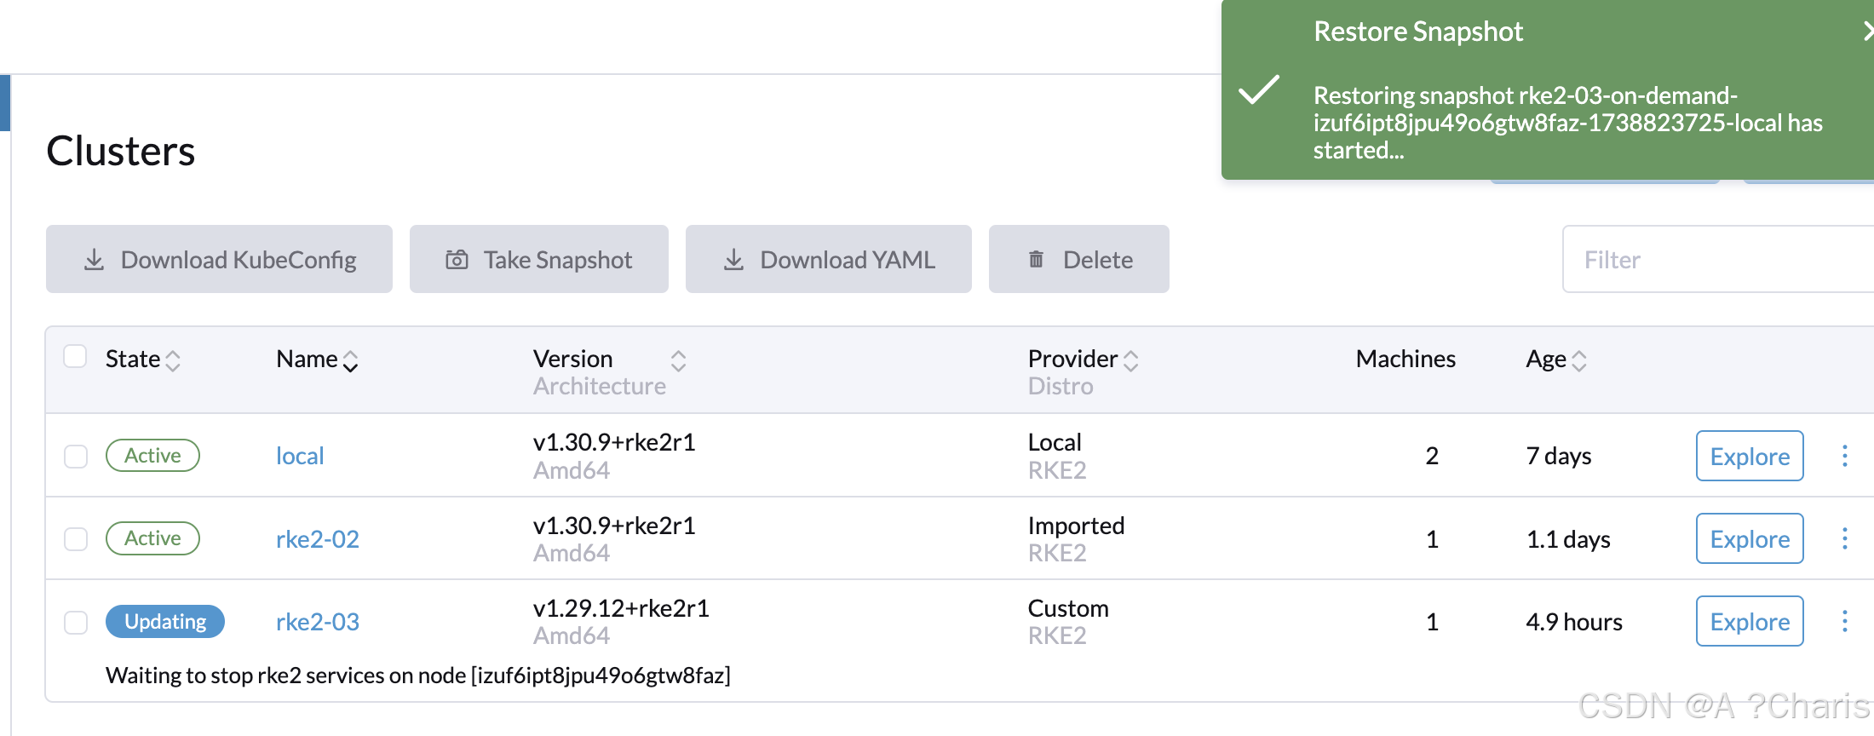Click the Active badge for local
This screenshot has width=1874, height=736.
point(152,455)
